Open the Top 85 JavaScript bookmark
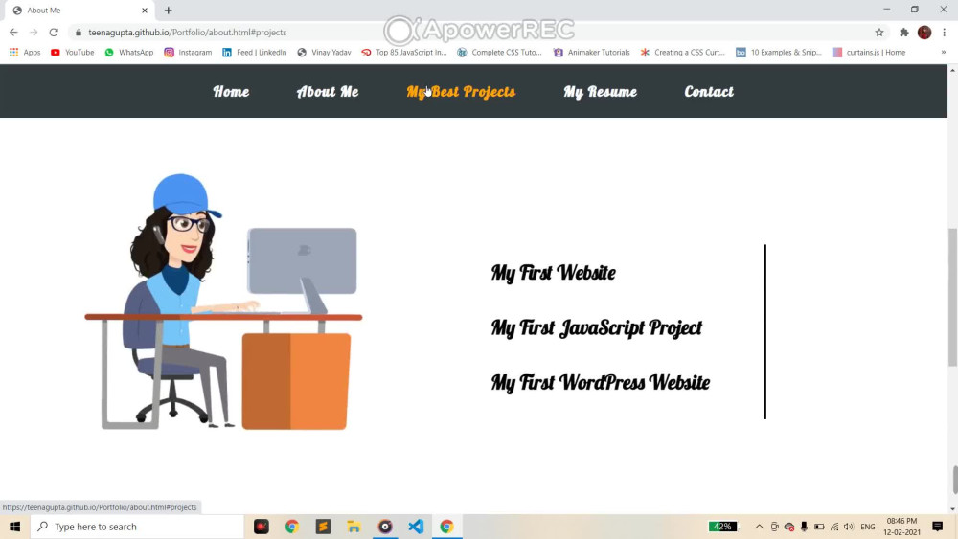This screenshot has height=539, width=958. click(x=404, y=53)
